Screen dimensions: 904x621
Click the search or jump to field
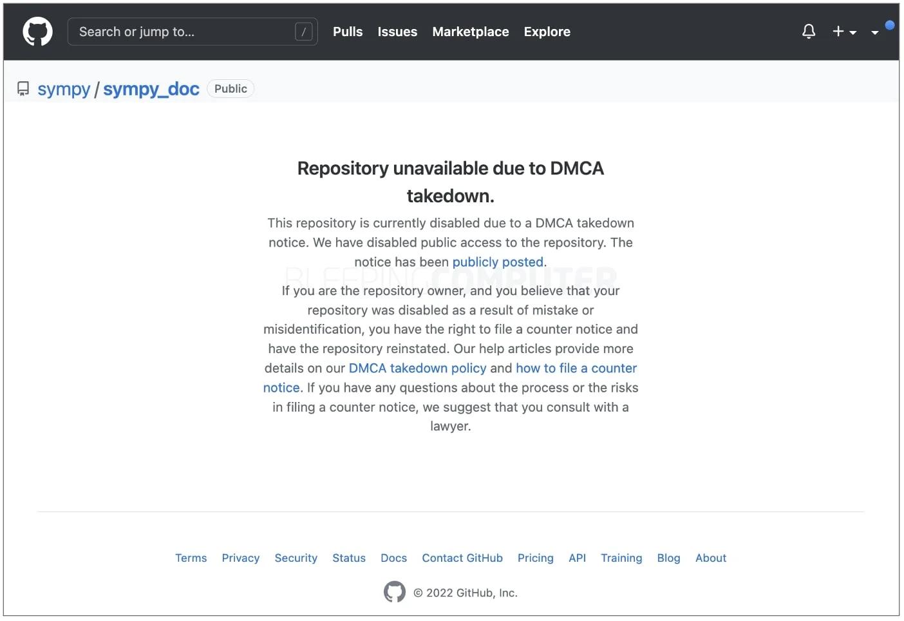(193, 31)
